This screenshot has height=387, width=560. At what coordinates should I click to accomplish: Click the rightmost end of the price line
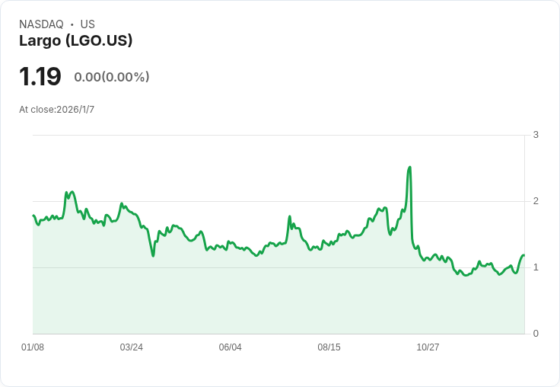coord(523,255)
